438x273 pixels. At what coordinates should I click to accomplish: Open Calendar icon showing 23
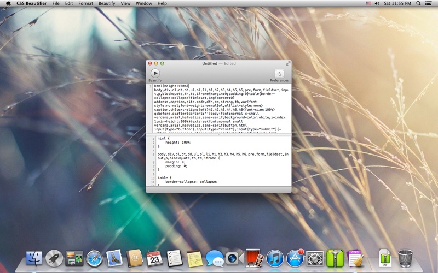[154, 258]
